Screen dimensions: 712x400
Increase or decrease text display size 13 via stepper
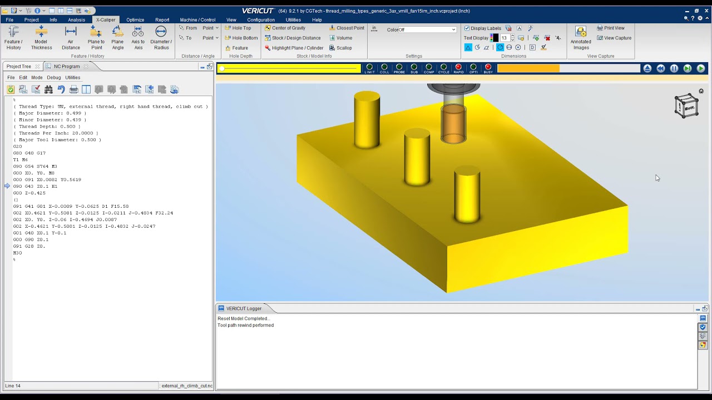(x=512, y=38)
